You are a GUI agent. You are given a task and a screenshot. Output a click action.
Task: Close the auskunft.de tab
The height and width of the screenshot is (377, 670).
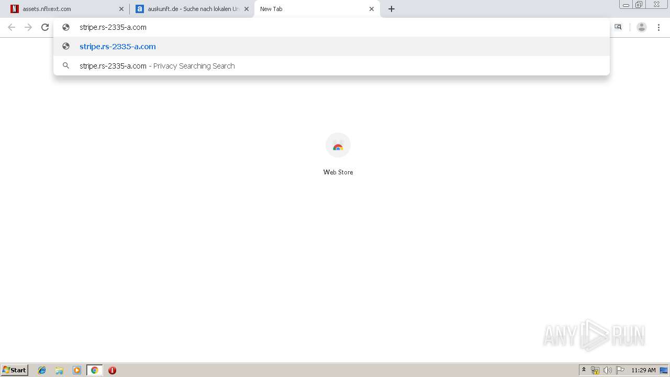247,9
